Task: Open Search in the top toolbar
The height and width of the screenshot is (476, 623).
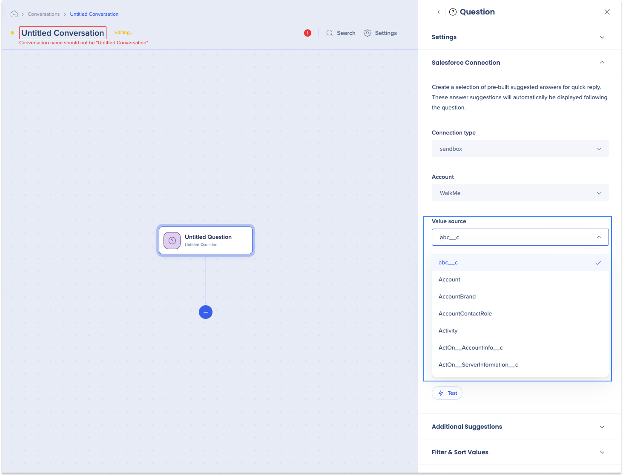Action: click(x=341, y=33)
